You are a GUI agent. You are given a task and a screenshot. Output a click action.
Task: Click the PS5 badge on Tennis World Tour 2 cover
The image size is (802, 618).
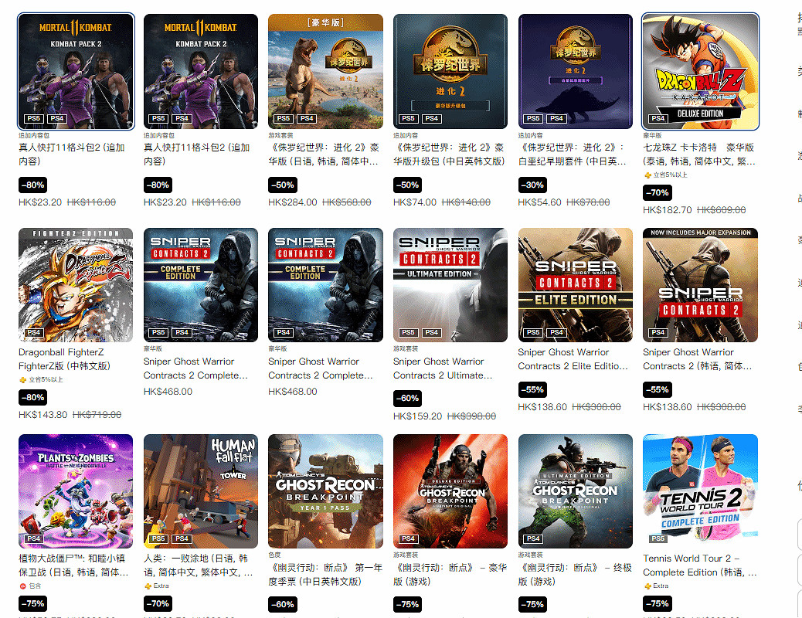pos(658,538)
